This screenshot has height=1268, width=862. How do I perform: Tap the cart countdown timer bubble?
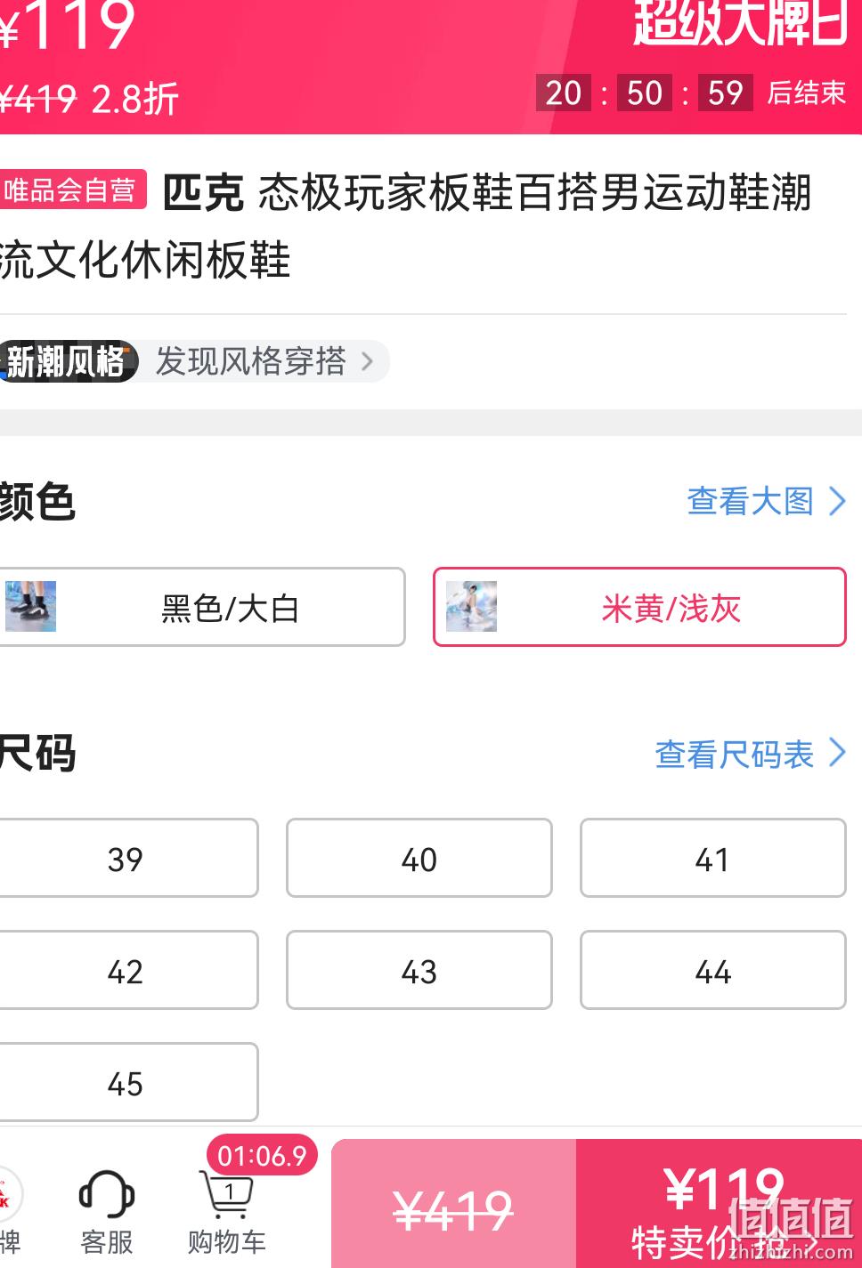click(x=262, y=1155)
